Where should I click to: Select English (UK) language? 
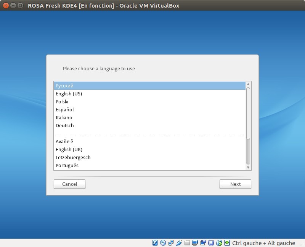click(x=149, y=149)
